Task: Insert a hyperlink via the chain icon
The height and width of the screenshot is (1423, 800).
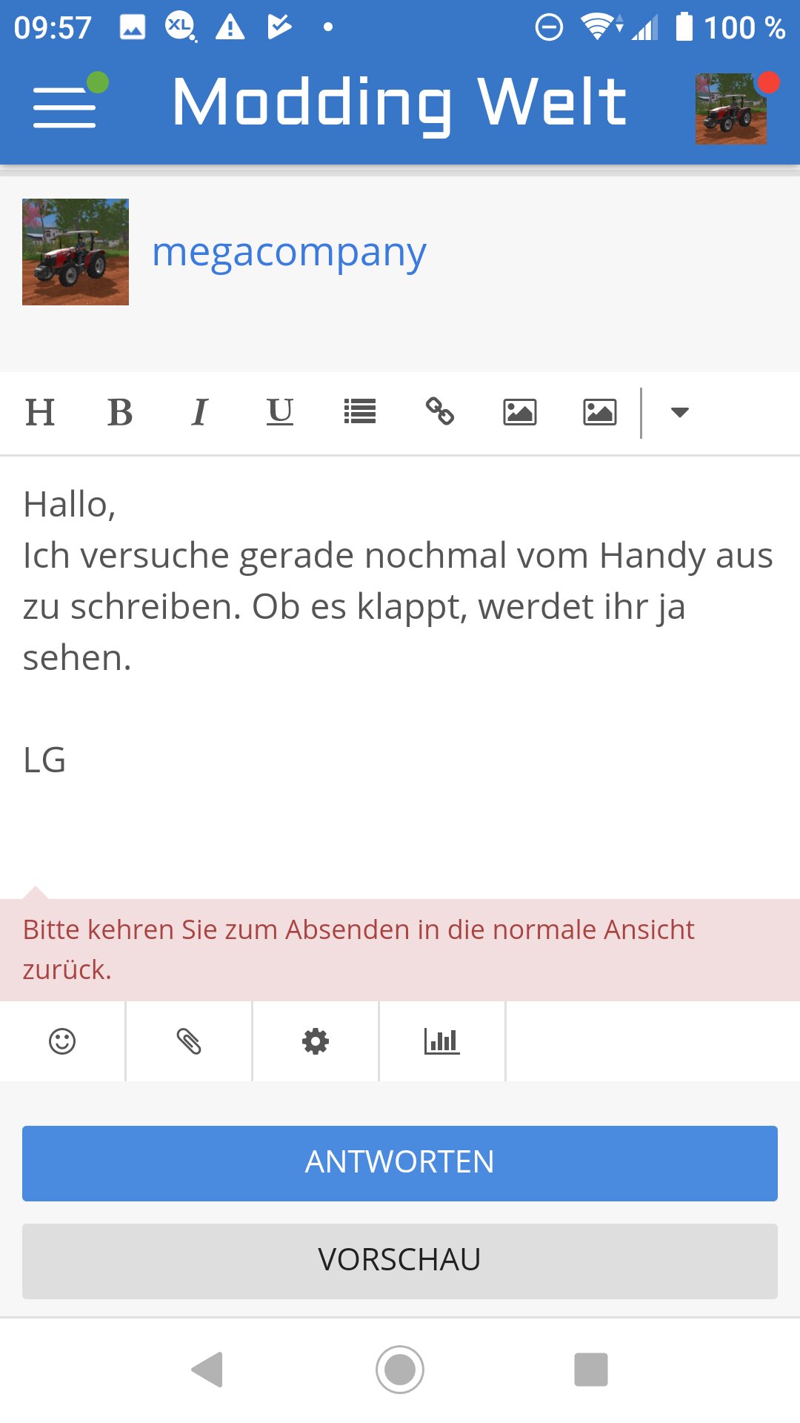Action: point(440,412)
